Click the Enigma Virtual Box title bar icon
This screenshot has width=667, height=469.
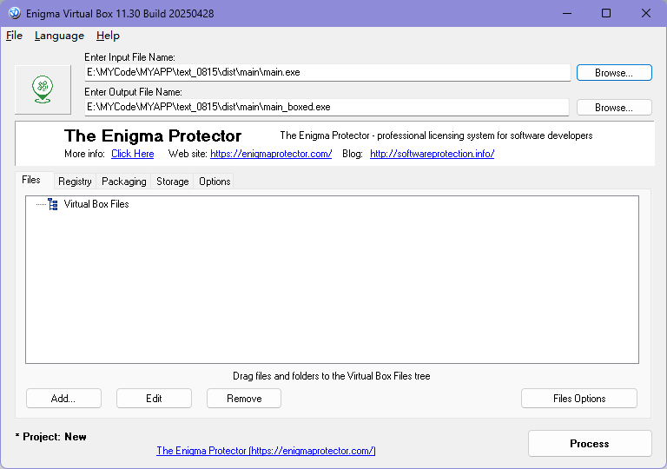click(15, 13)
